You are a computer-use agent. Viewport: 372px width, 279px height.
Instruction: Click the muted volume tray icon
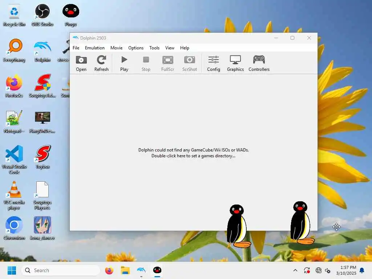point(328,270)
